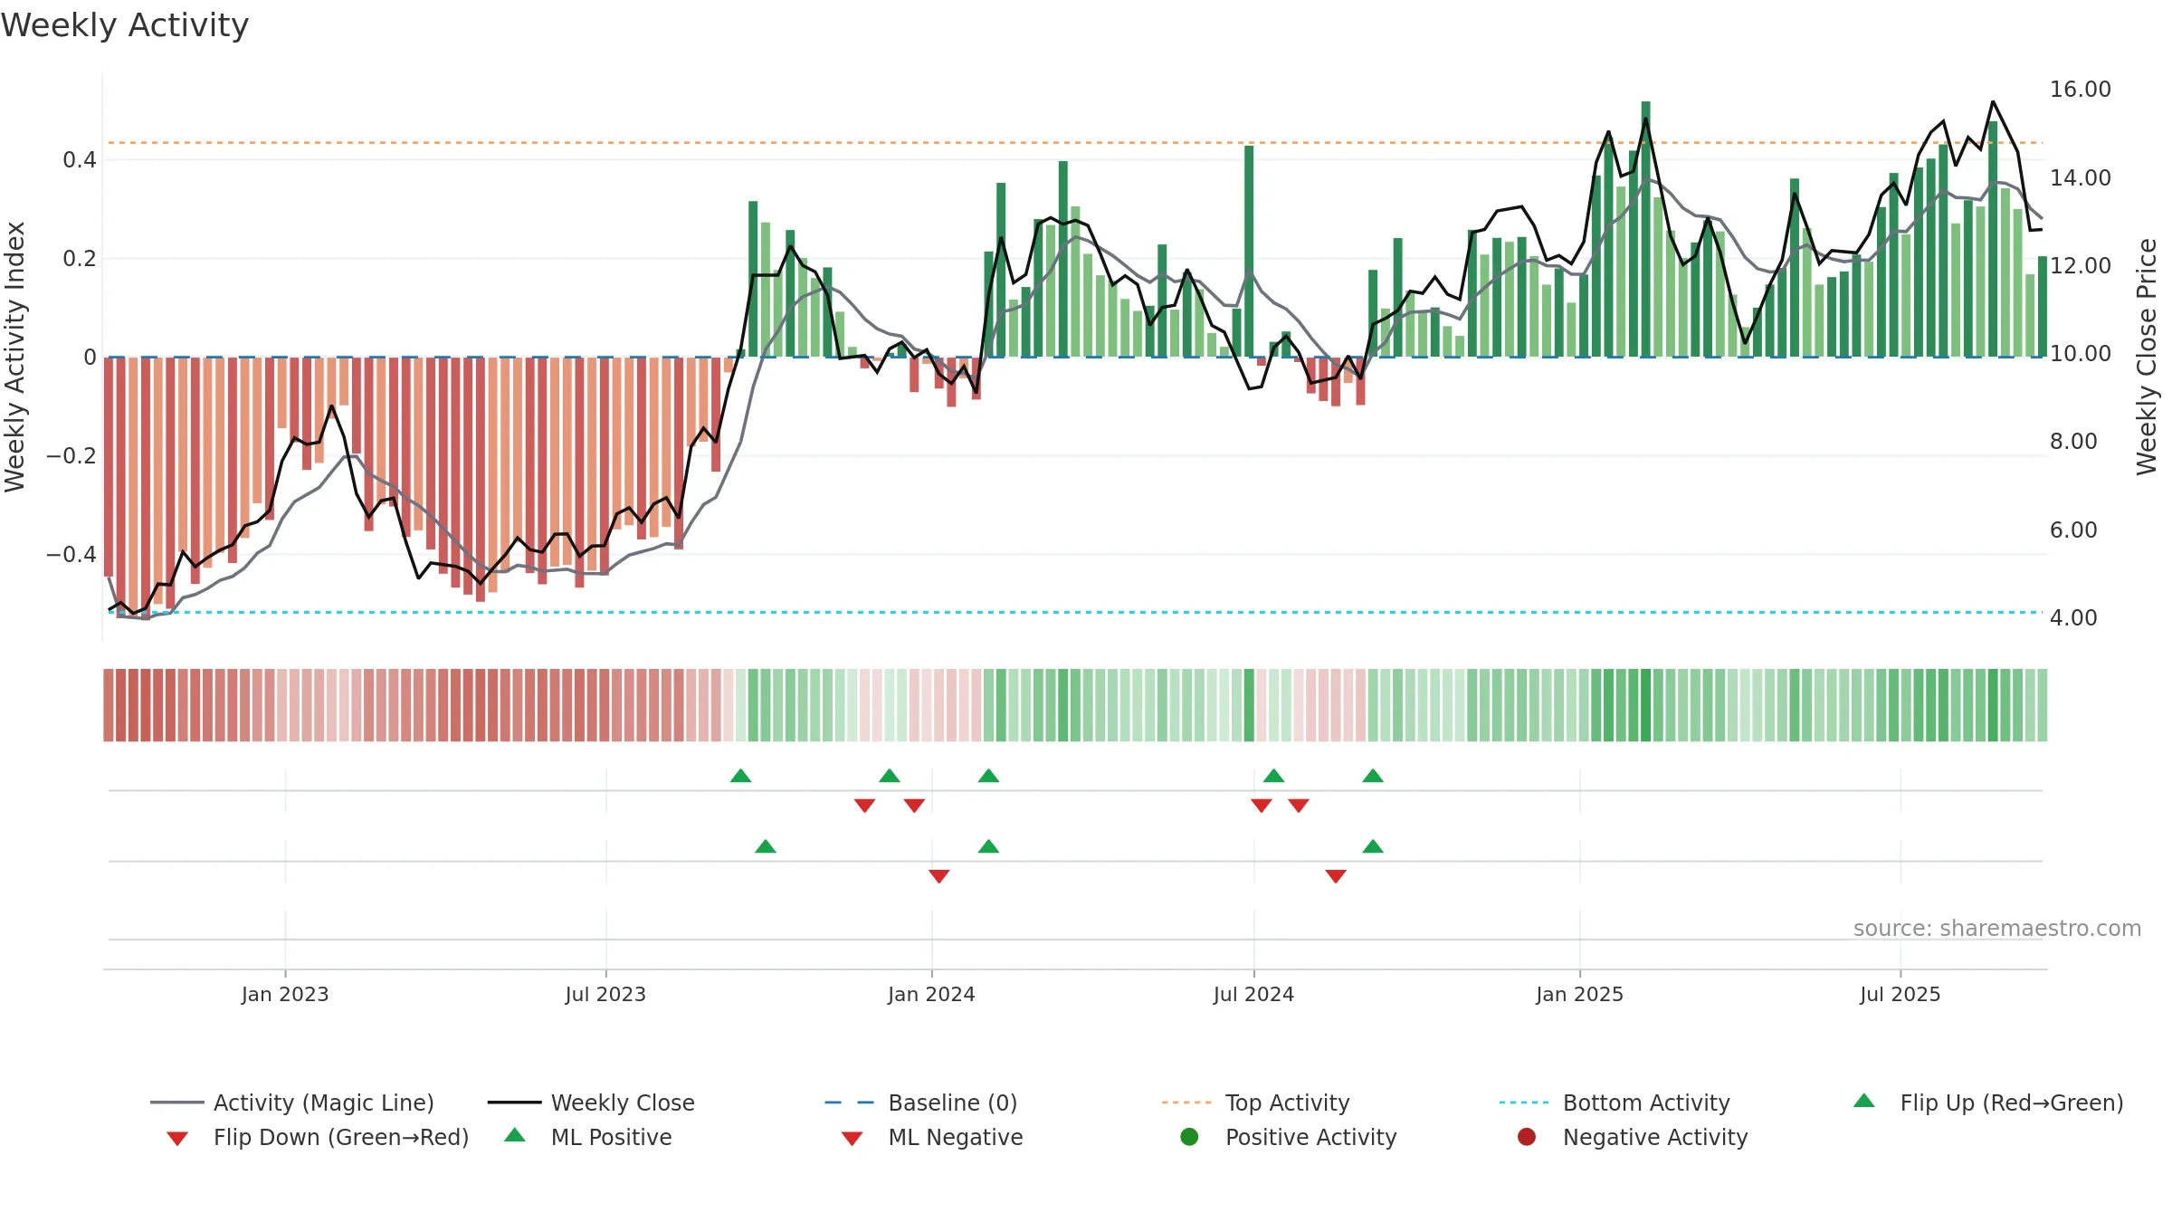Click the '10.00' right axis price label

coord(2081,354)
